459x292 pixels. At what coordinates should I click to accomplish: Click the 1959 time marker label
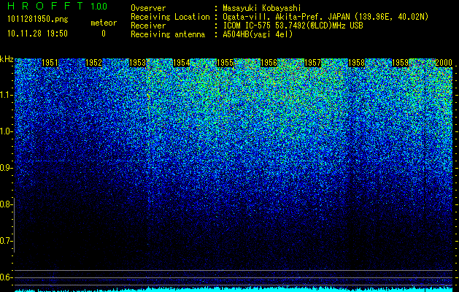pos(400,63)
